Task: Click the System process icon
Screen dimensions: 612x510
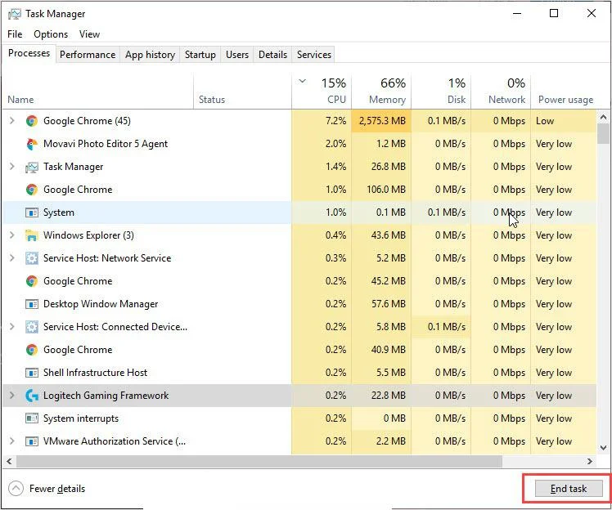Action: 32,212
